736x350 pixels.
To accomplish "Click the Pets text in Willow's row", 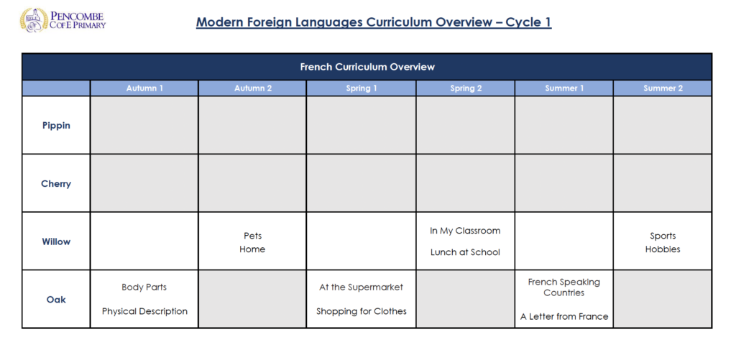I will click(x=252, y=236).
